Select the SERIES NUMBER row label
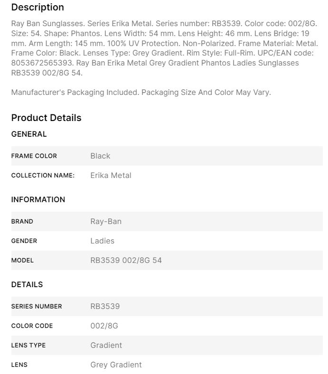The width and height of the screenshot is (328, 374). click(37, 307)
